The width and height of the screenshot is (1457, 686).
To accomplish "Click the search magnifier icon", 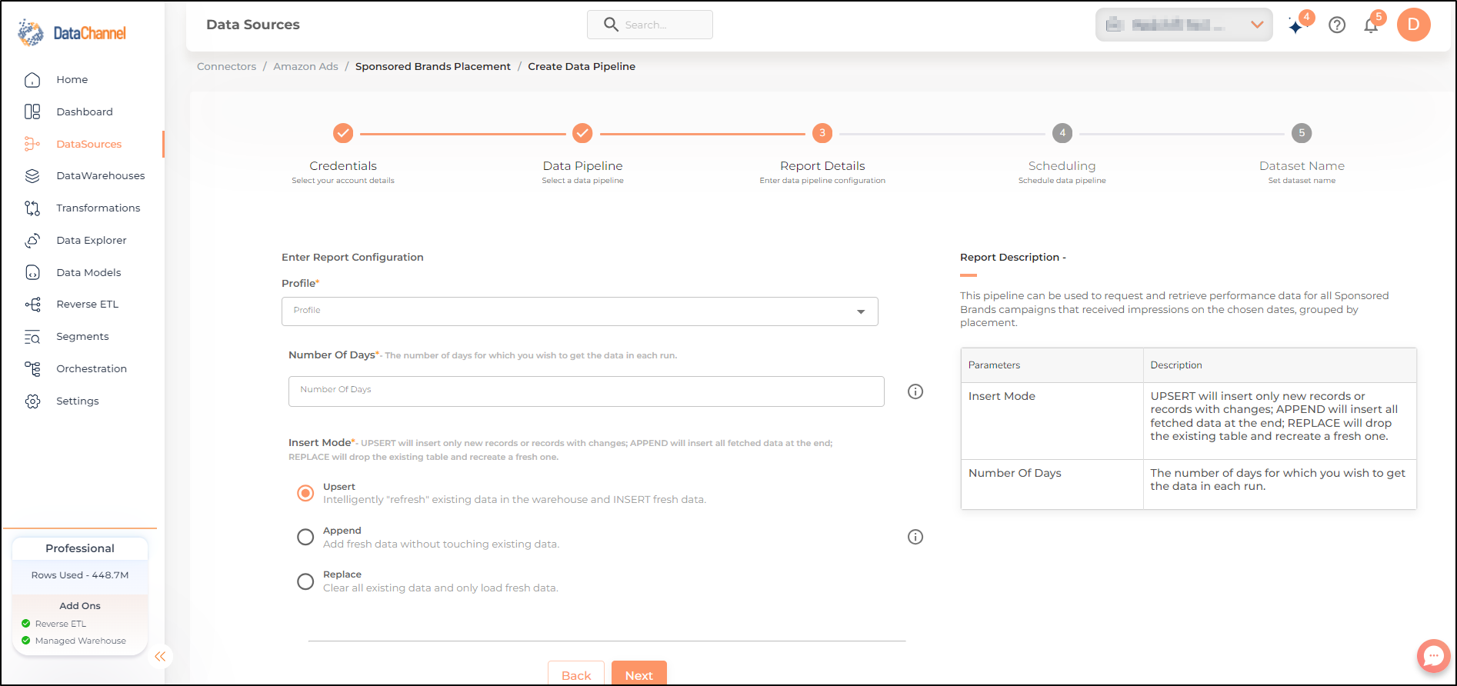I will pyautogui.click(x=611, y=25).
